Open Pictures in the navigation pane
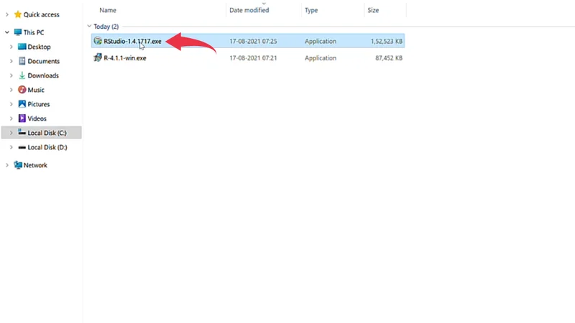 click(39, 104)
